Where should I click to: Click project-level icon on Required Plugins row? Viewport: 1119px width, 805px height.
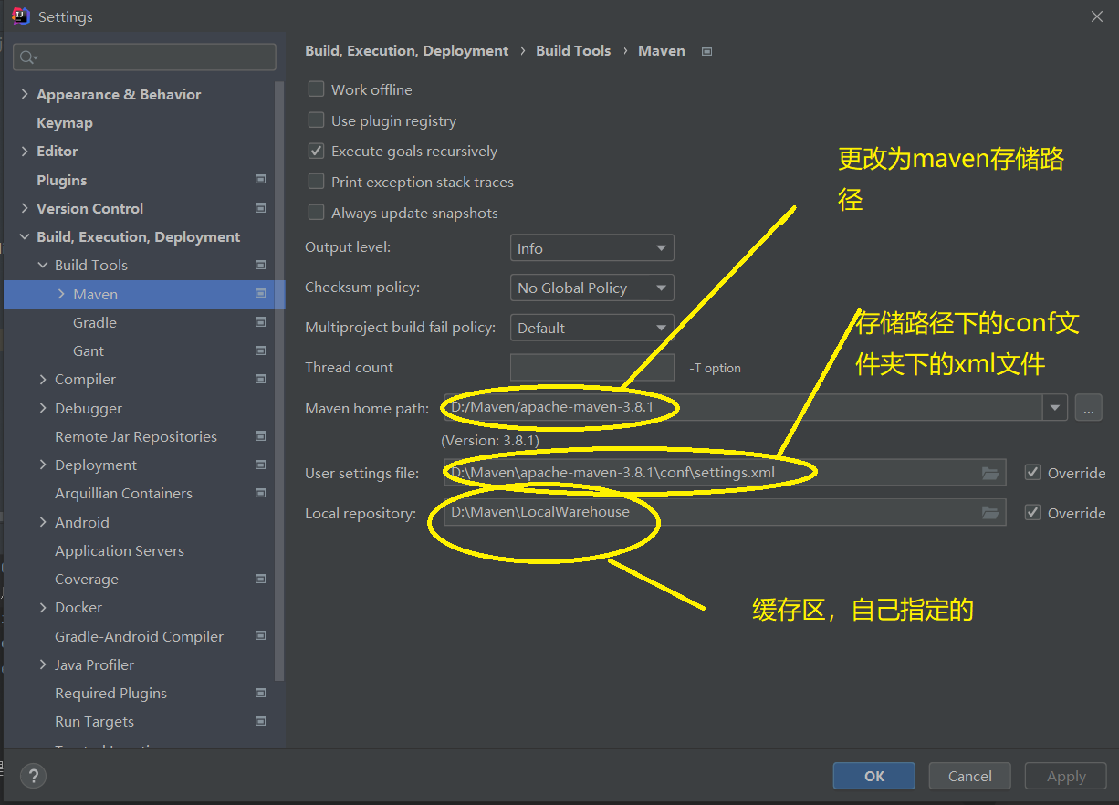click(x=261, y=693)
